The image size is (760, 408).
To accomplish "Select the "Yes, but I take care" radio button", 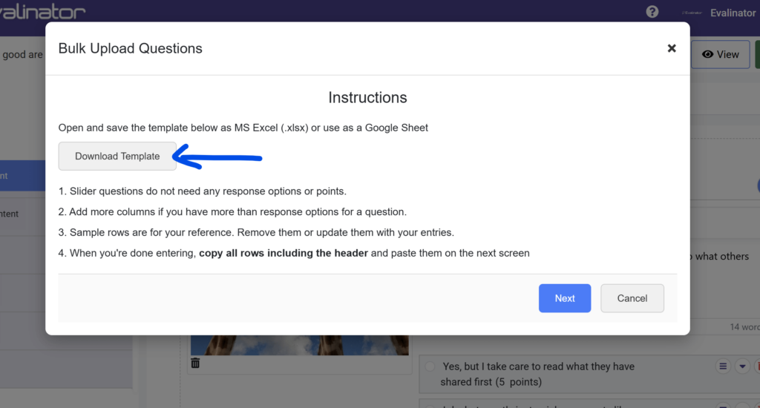I will (x=430, y=366).
